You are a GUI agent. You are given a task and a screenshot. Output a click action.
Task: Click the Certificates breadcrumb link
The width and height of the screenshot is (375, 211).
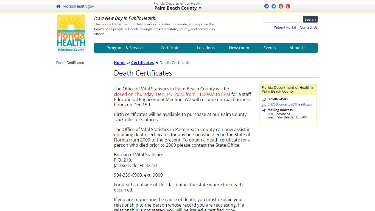tap(142, 63)
